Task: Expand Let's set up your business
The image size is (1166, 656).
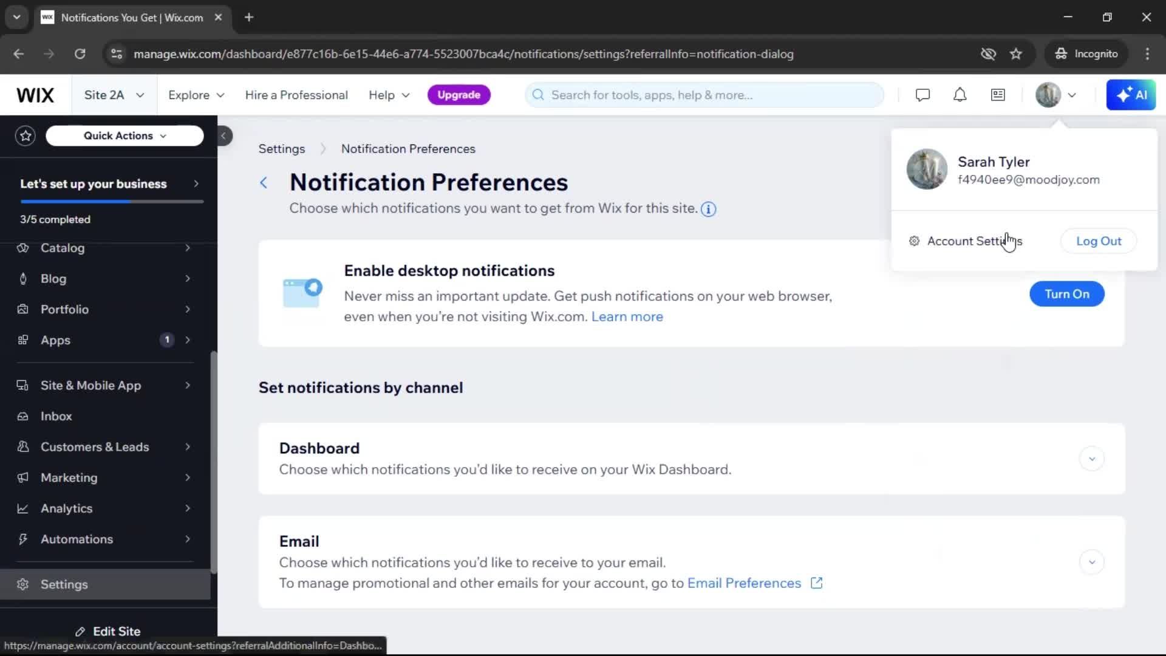Action: pyautogui.click(x=196, y=184)
